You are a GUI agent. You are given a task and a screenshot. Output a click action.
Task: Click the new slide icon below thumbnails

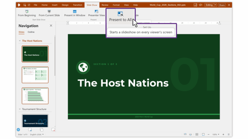click(x=30, y=130)
